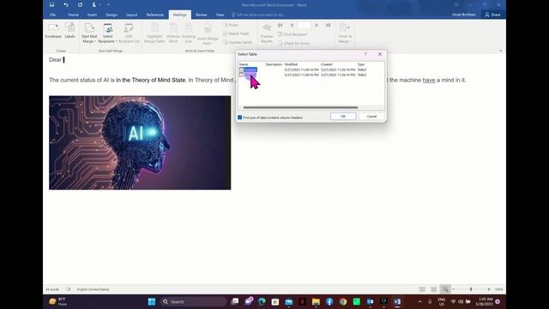Collapse the ribbon with the chevron

500,51
